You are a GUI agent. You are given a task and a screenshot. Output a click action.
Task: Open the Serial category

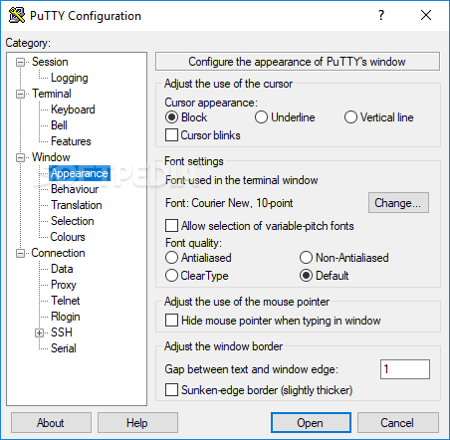click(x=64, y=348)
